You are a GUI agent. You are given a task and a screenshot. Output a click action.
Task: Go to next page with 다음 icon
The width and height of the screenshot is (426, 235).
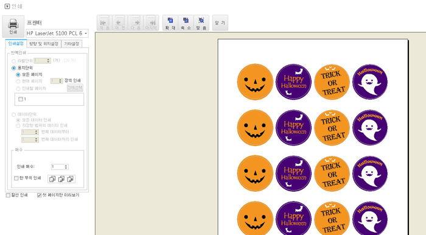(x=136, y=23)
